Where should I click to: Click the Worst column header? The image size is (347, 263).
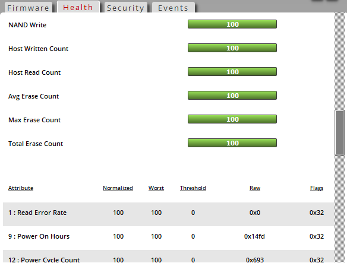(156, 188)
